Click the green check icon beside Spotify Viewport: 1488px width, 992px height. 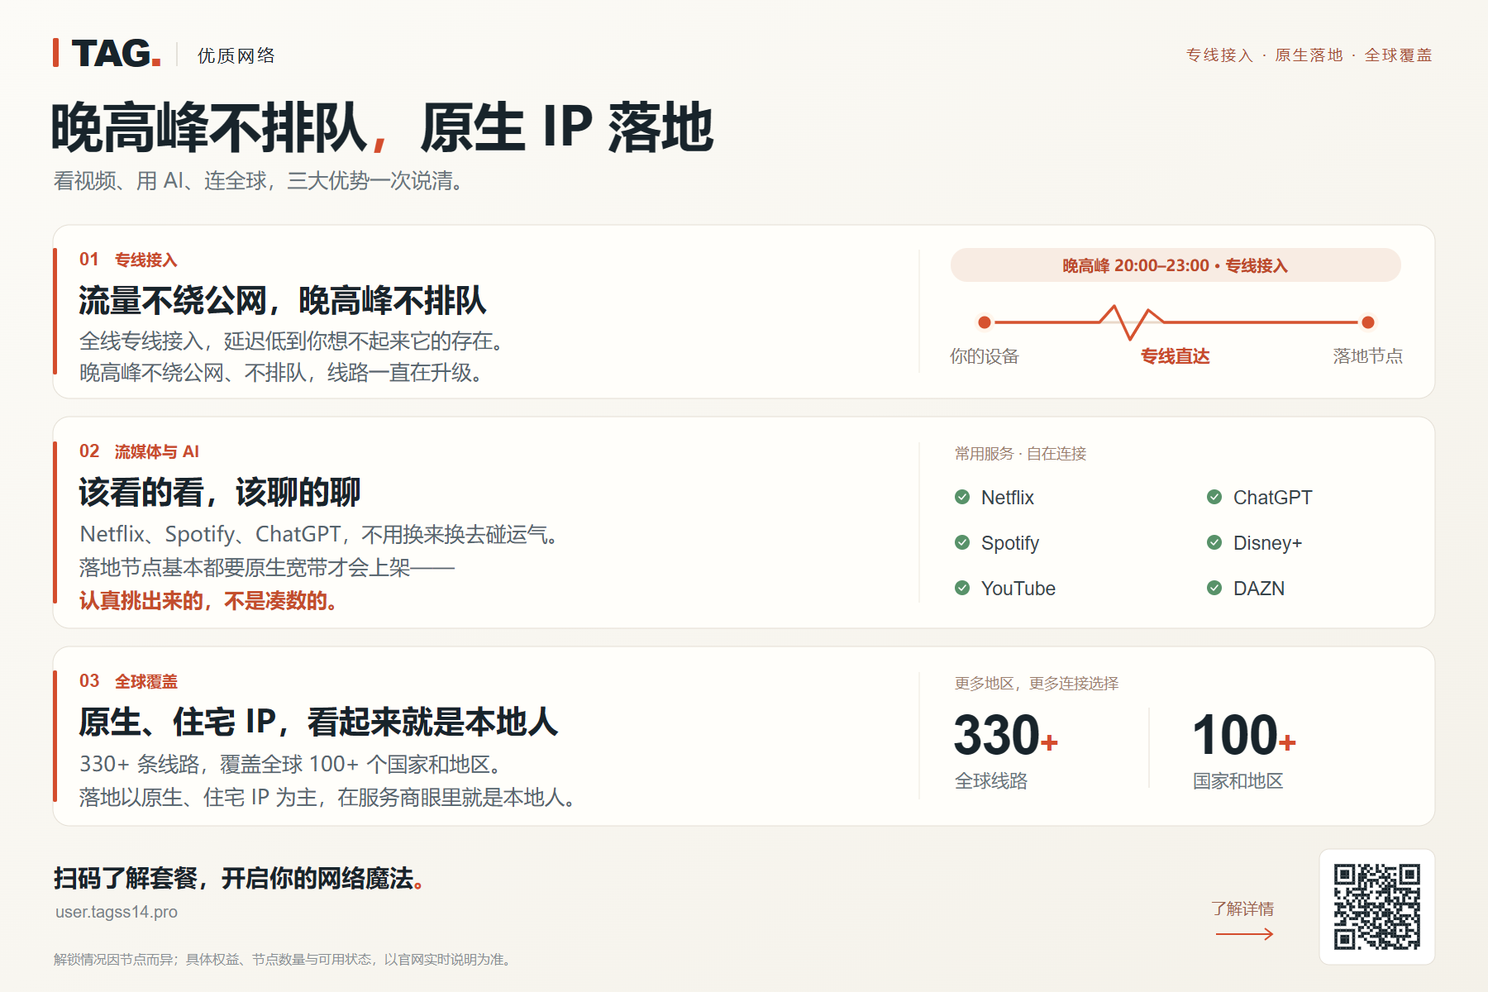(x=962, y=542)
